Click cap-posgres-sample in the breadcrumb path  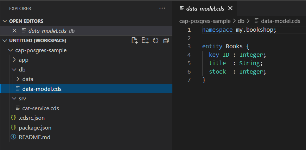205,21
